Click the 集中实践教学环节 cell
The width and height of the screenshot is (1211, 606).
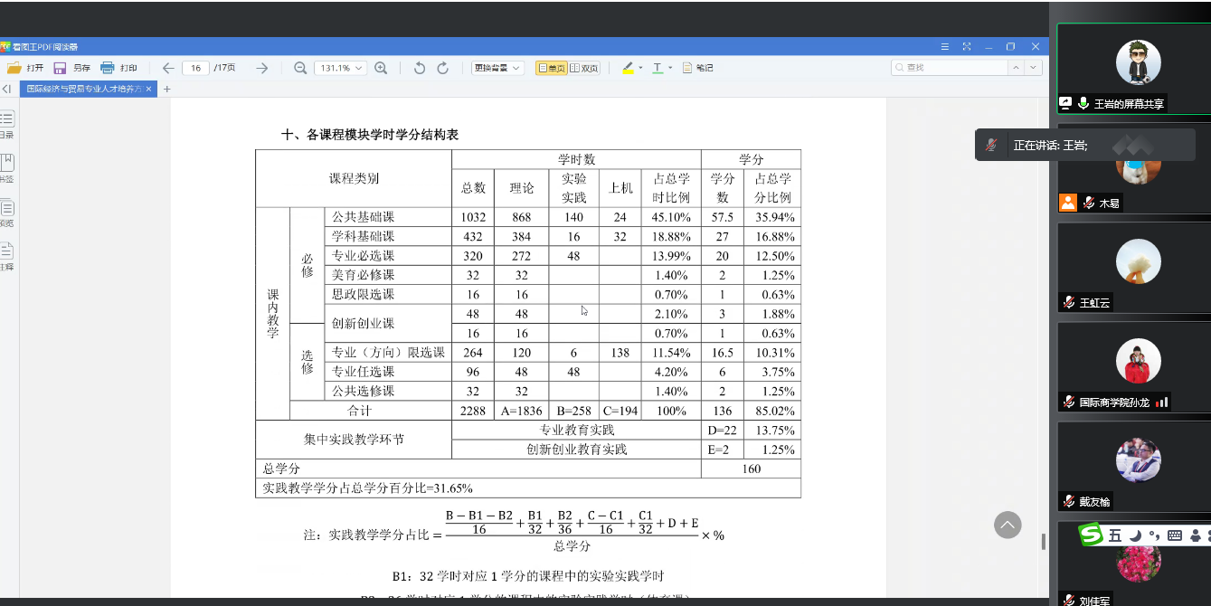tap(354, 440)
